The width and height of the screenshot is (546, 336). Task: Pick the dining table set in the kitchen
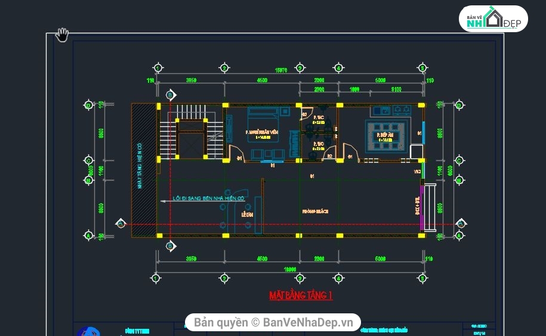click(x=387, y=136)
